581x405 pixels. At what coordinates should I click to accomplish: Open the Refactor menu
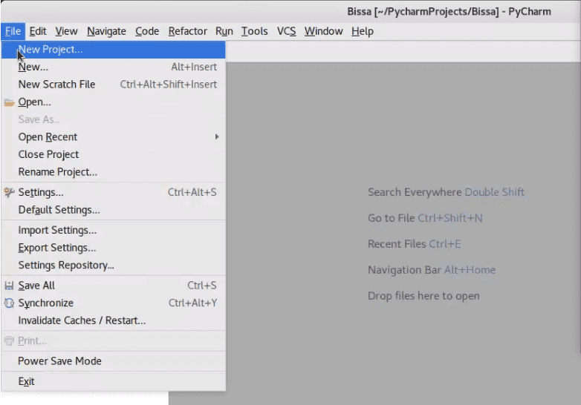coord(187,31)
